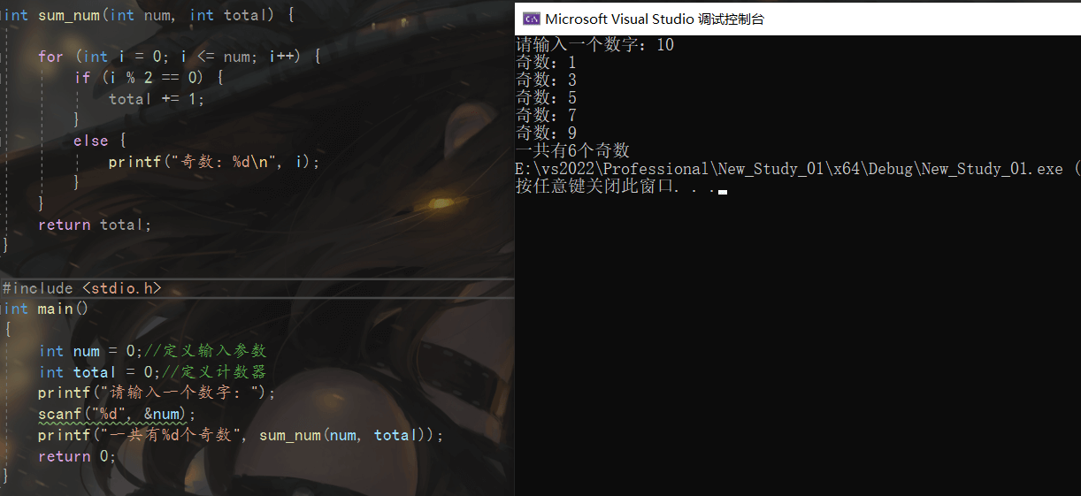Viewport: 1081px width, 496px height.
Task: Click the else keyword
Action: coord(91,141)
